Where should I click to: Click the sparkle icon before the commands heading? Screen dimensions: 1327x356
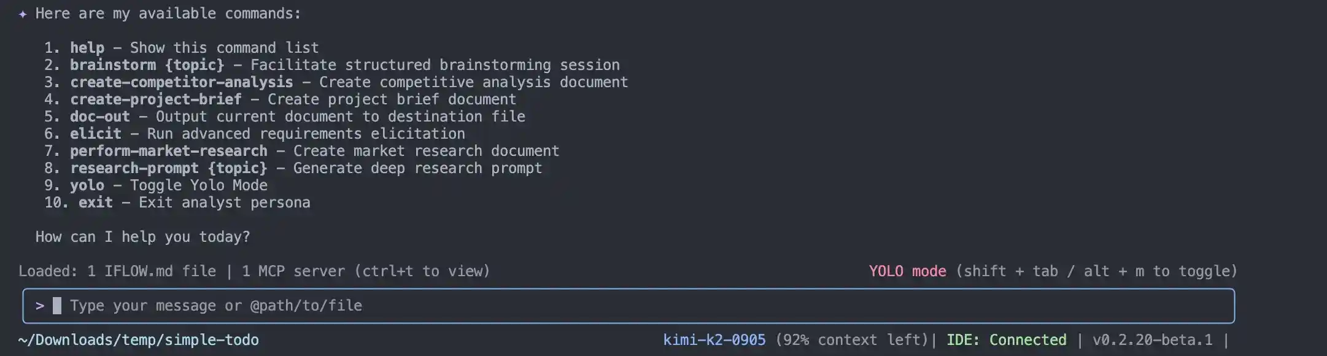click(x=23, y=14)
